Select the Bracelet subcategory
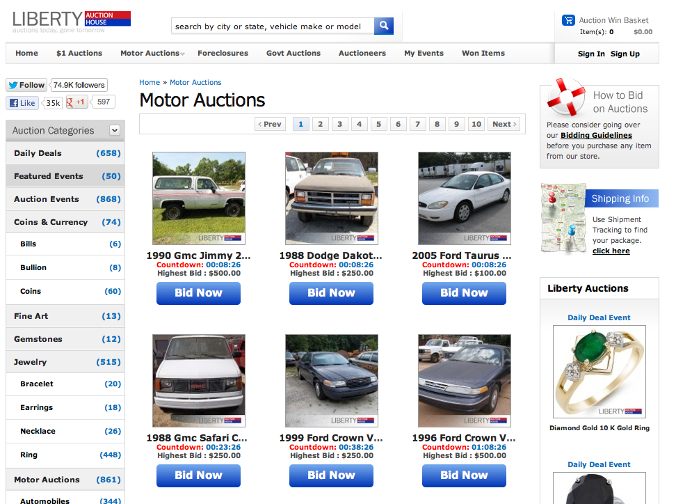The width and height of the screenshot is (676, 504). click(x=65, y=384)
